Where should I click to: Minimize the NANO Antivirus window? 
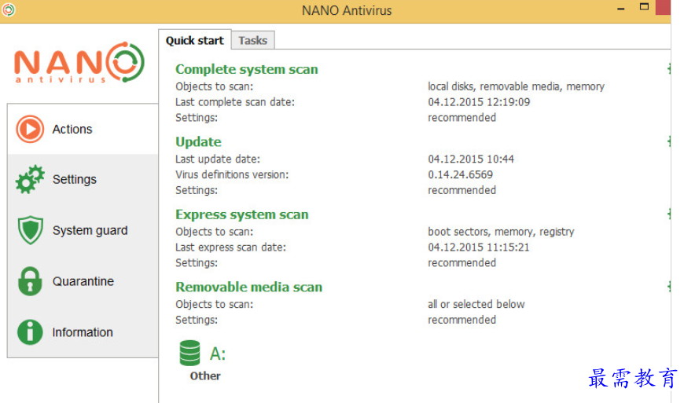pyautogui.click(x=621, y=9)
